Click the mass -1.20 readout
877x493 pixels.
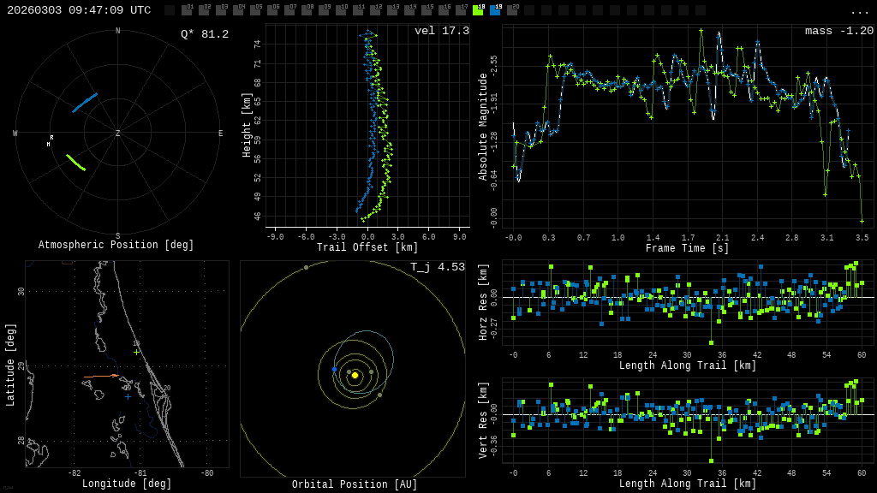pyautogui.click(x=838, y=31)
